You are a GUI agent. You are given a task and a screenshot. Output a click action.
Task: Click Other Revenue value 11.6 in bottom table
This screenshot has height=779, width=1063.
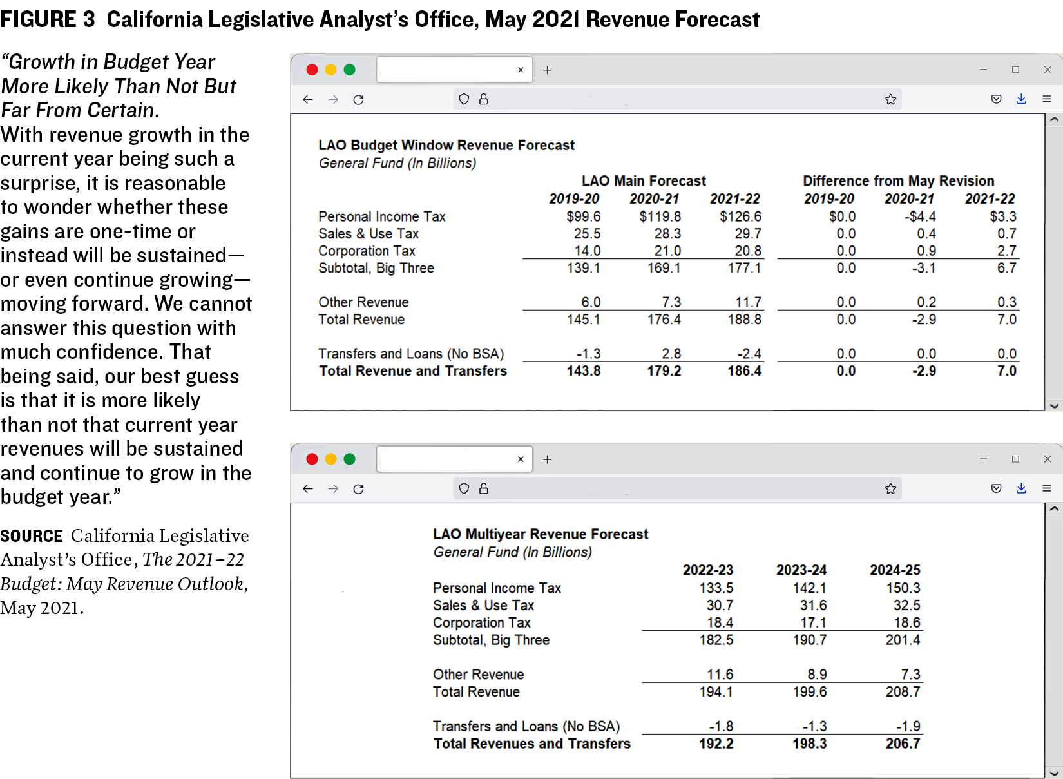720,675
